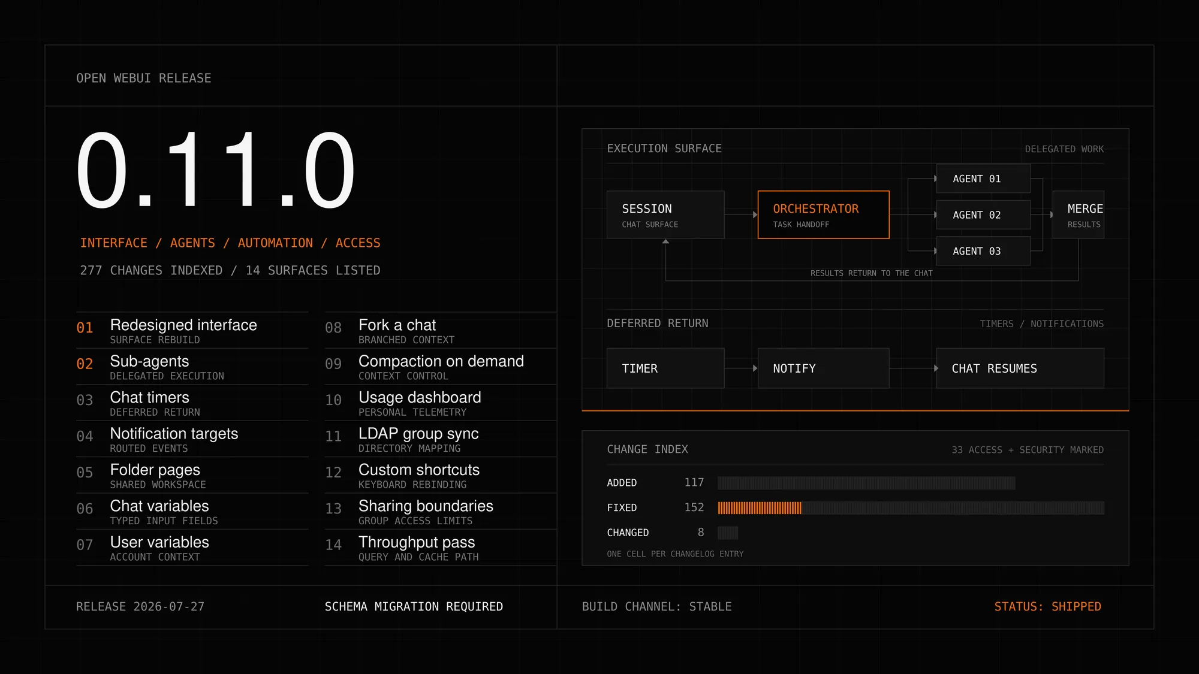Screen dimensions: 1199x674
Task: Click the EXECUTION SURFACE heading
Action: point(664,149)
